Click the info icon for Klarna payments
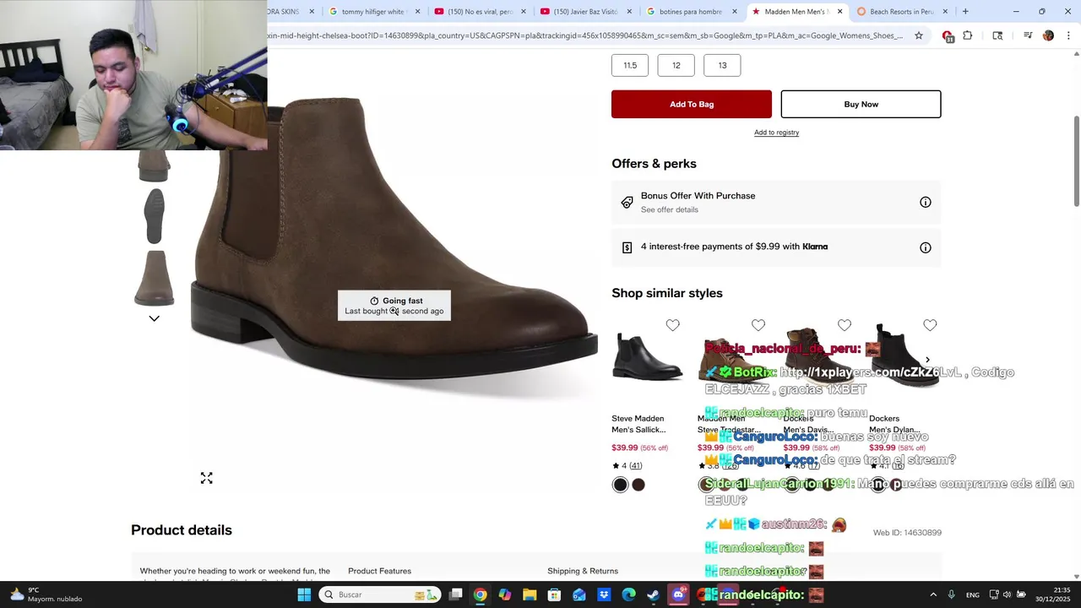 point(926,247)
